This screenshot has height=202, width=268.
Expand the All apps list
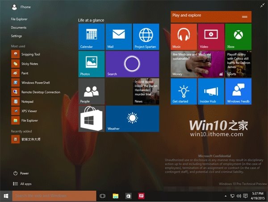(x=22, y=184)
